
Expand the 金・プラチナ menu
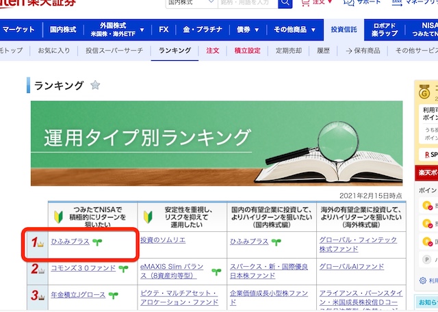coord(204,30)
